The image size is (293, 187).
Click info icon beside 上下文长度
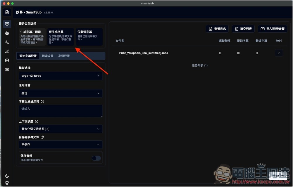pyautogui.click(x=37, y=122)
